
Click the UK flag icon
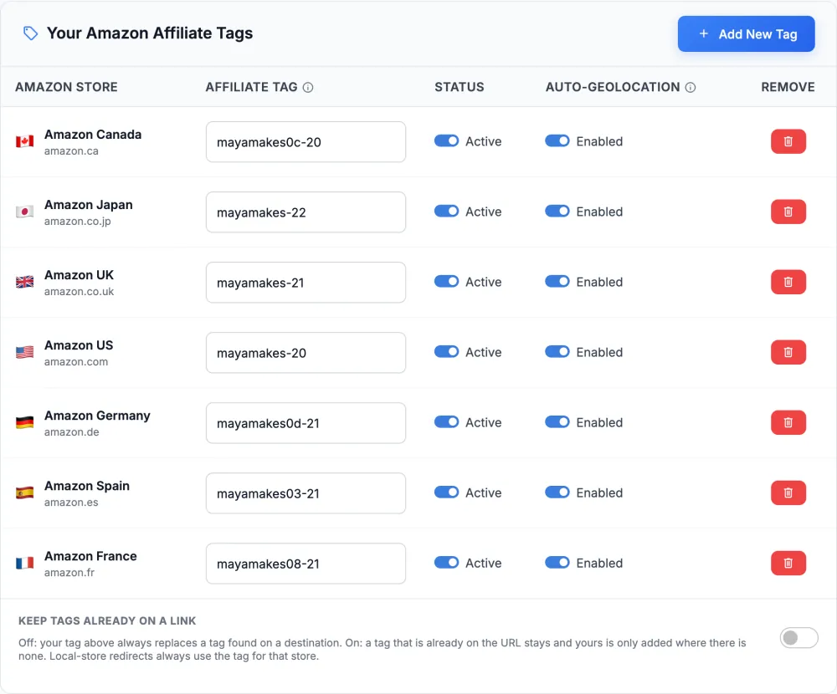[x=24, y=282]
